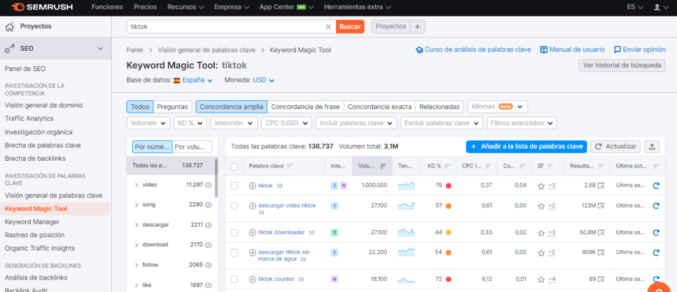Toggle visibility eye for download group
Image resolution: width=677 pixels, height=292 pixels.
(208, 245)
